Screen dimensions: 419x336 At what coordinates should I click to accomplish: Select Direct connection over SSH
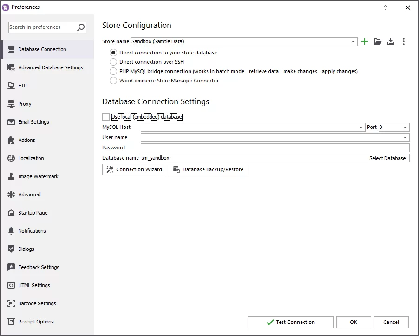tap(113, 62)
